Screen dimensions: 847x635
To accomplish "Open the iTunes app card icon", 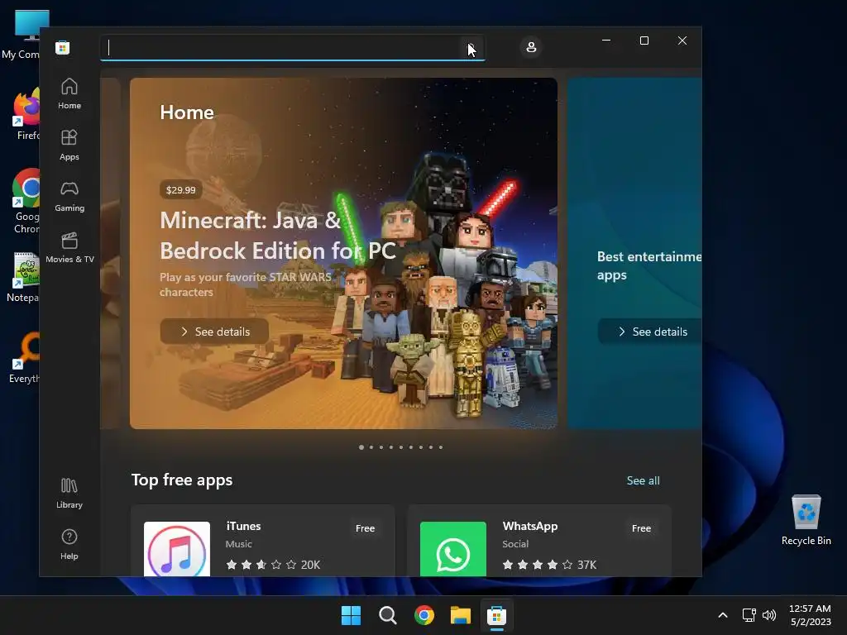I will pyautogui.click(x=177, y=550).
